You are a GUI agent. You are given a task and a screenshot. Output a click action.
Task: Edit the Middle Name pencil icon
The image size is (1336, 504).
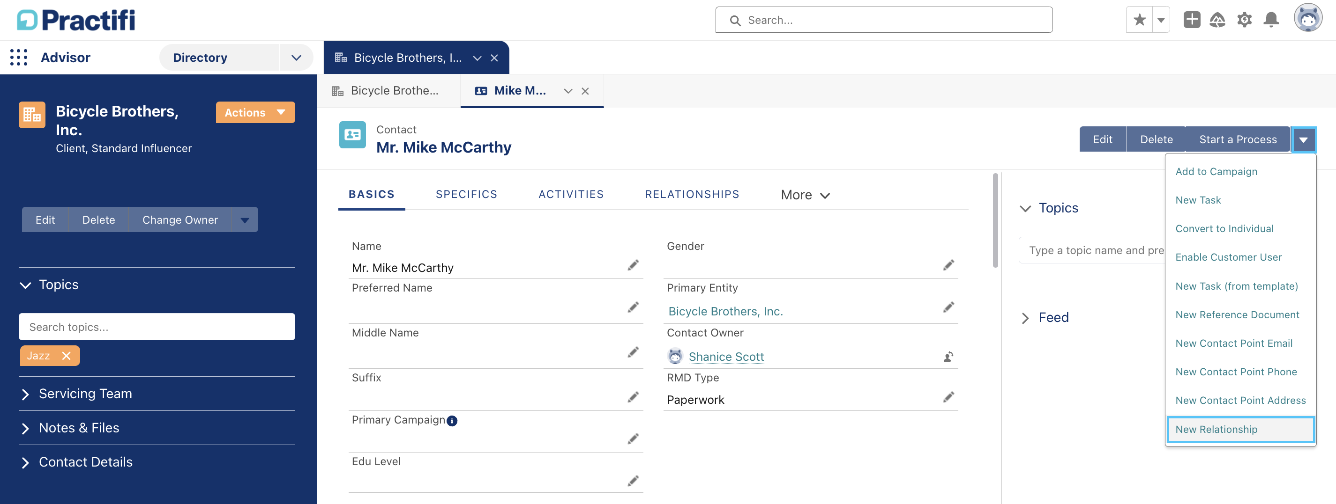pos(633,353)
